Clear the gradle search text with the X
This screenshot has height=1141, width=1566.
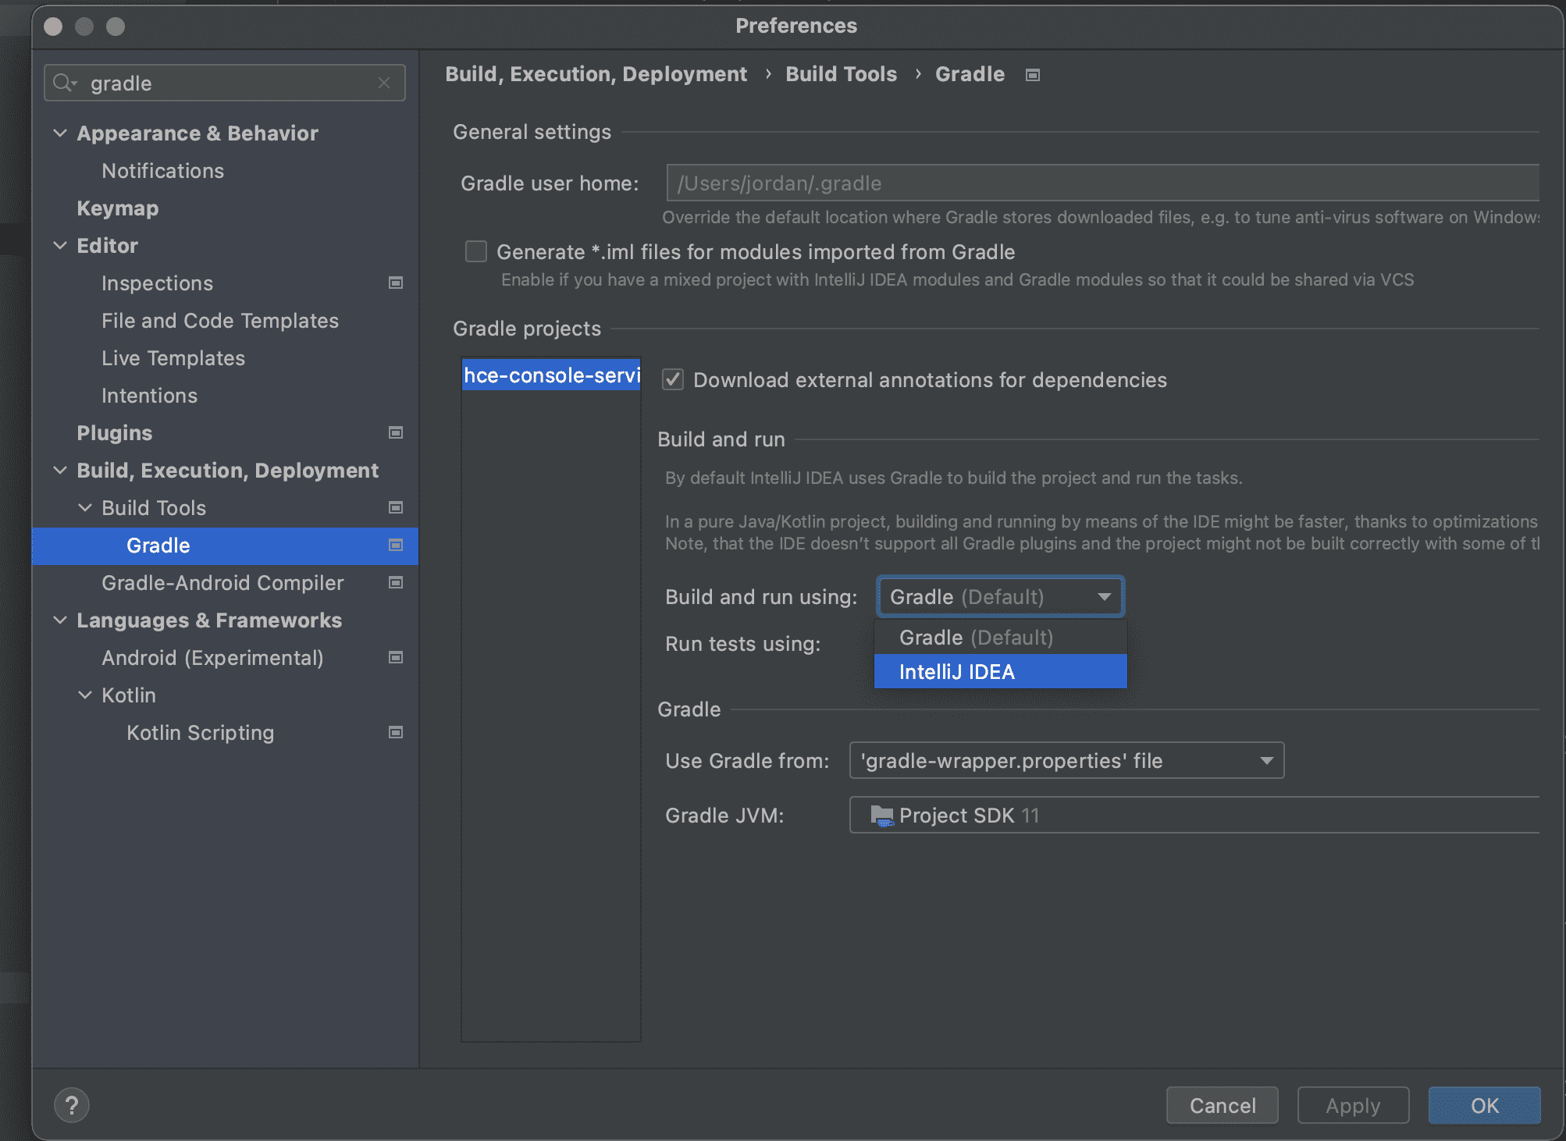pos(384,83)
